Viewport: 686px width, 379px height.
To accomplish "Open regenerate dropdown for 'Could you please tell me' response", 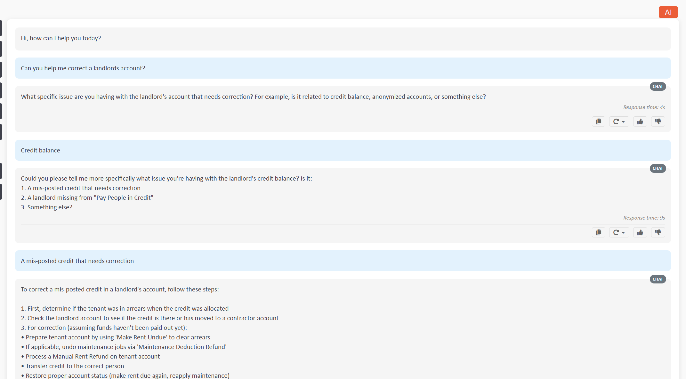I will [x=619, y=232].
